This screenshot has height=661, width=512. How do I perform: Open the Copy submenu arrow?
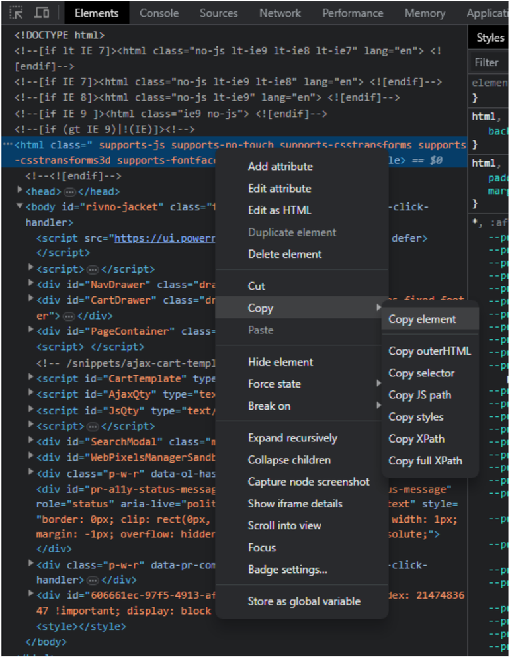tap(379, 308)
